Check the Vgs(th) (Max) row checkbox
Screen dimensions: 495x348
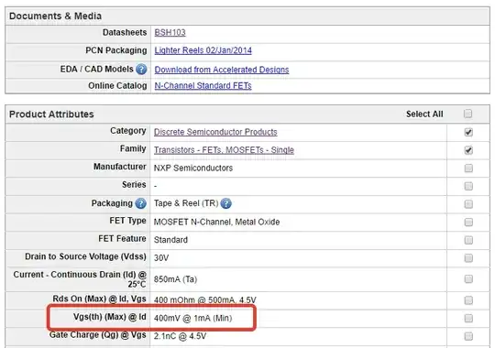click(x=468, y=318)
